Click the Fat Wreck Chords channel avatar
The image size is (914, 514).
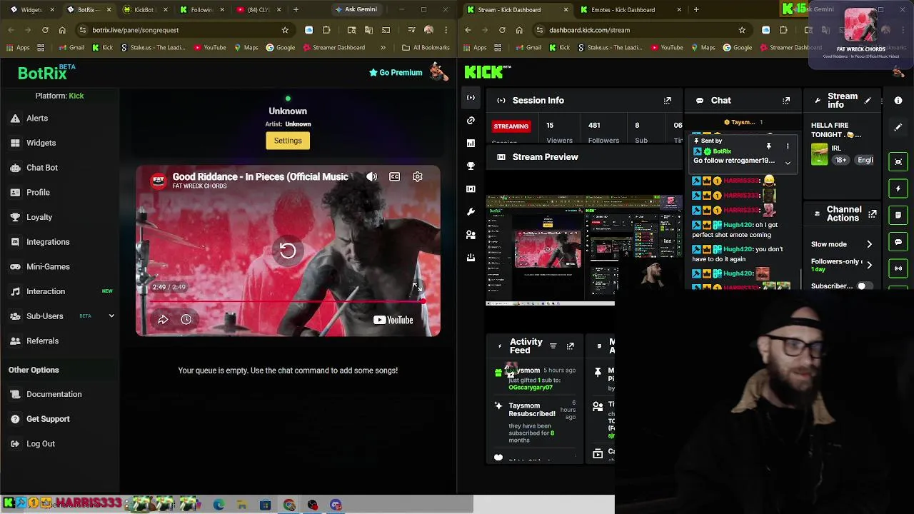[159, 181]
